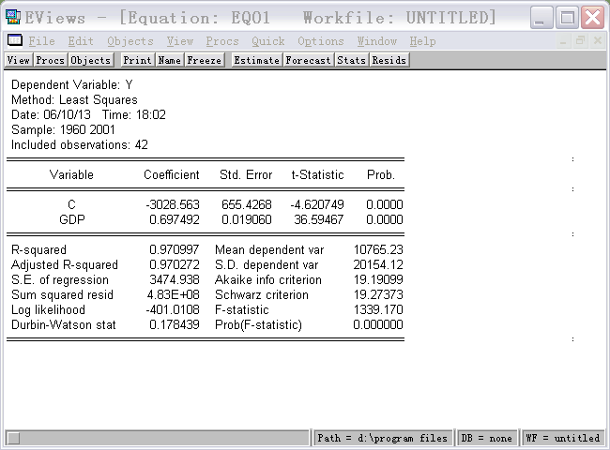
Task: Open the equation window icon beside File menu
Action: coord(15,41)
